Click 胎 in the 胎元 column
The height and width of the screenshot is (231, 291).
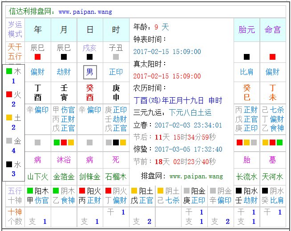click(247, 160)
